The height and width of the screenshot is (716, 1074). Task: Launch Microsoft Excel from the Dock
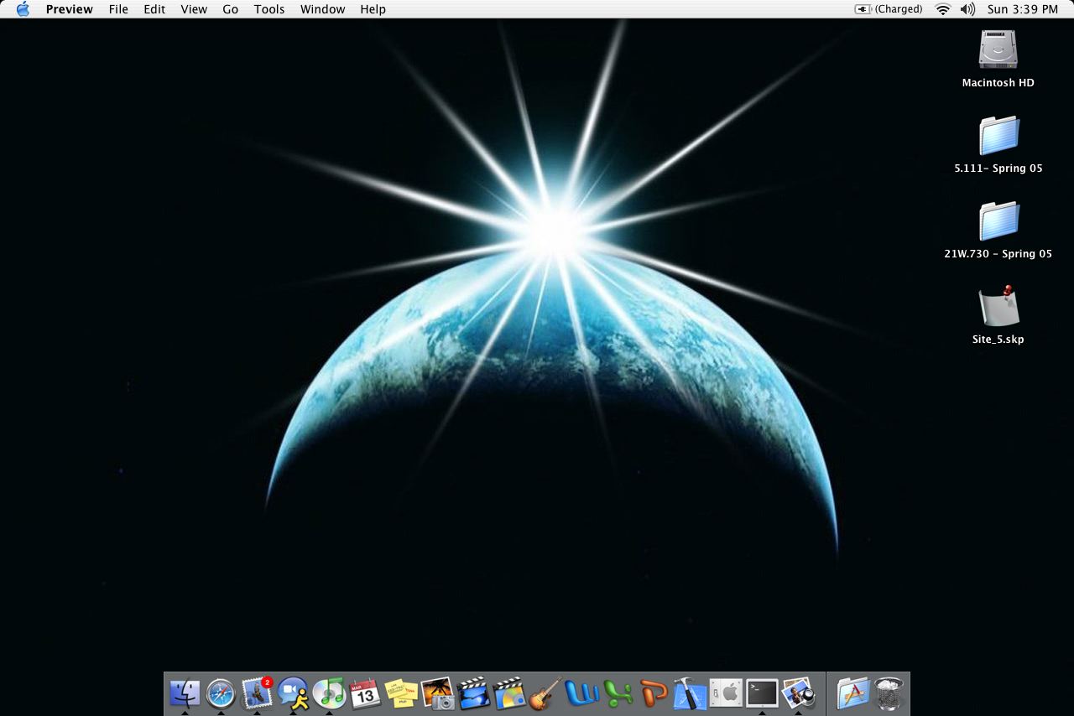pyautogui.click(x=618, y=693)
